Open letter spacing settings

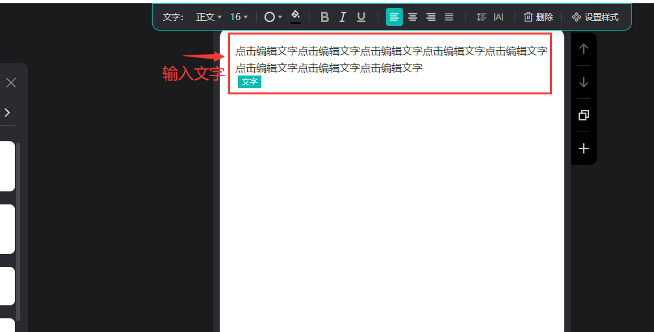(499, 17)
